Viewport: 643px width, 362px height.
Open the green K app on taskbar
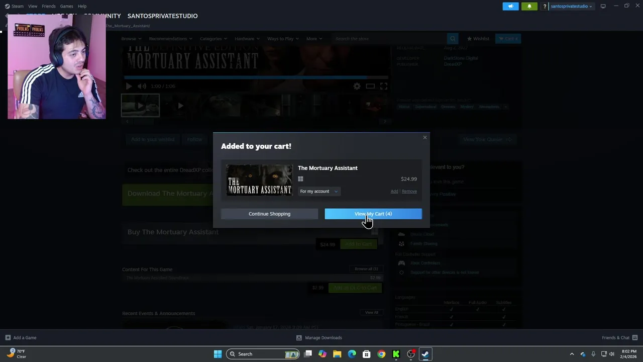[396, 354]
